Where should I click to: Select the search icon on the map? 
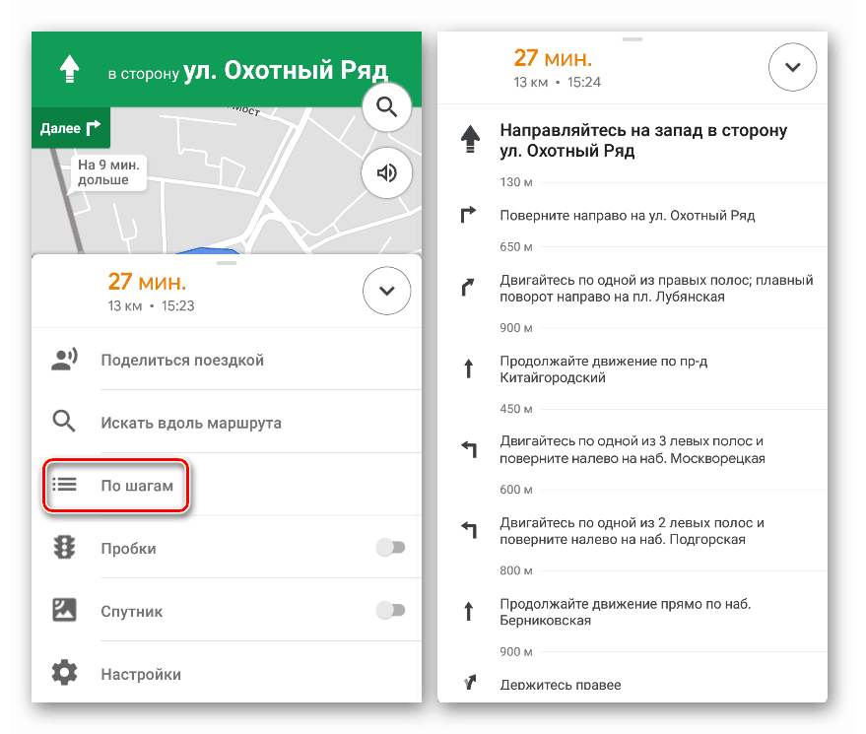[x=386, y=107]
